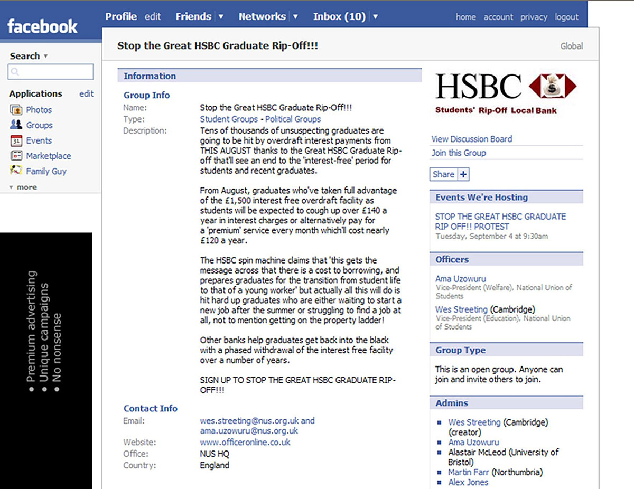The width and height of the screenshot is (634, 489).
Task: Click the Photos sidebar link text
Action: tap(39, 110)
